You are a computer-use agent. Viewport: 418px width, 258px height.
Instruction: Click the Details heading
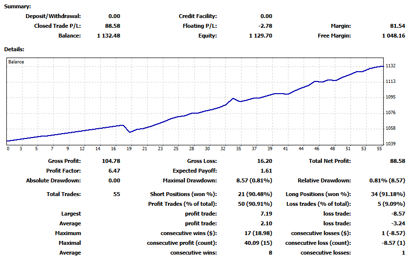pyautogui.click(x=14, y=49)
